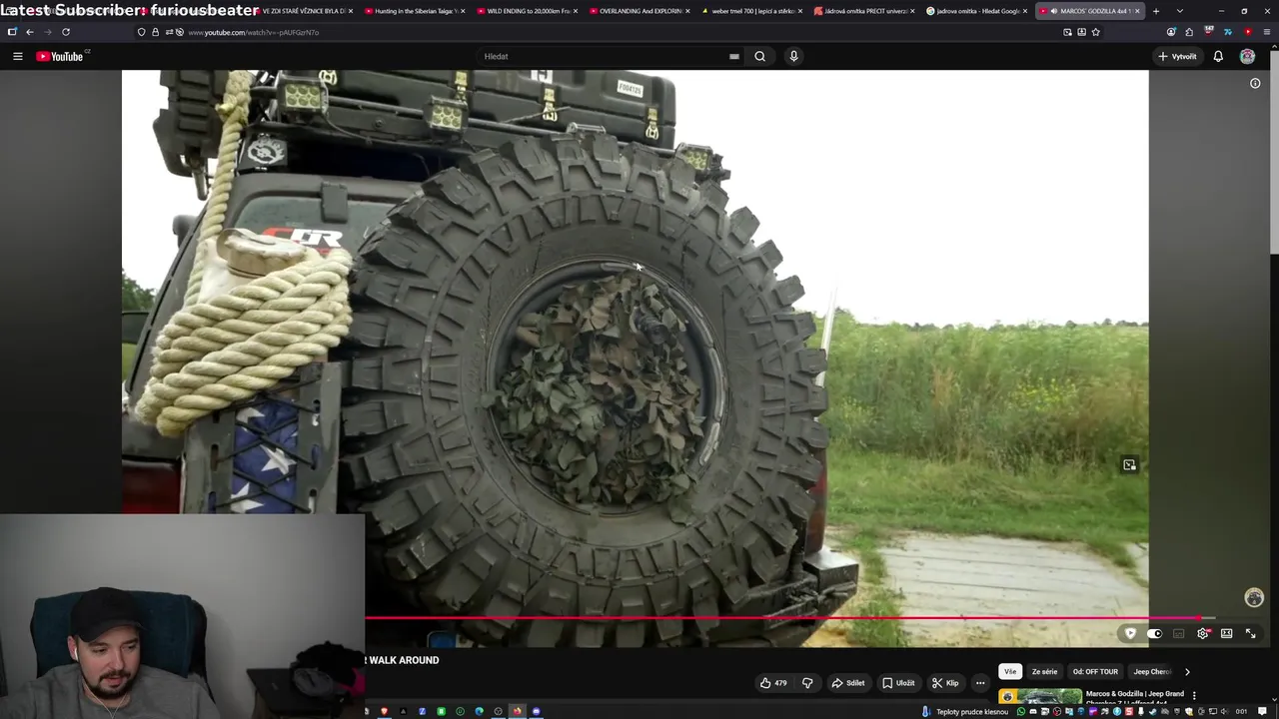Open player settings gear
The image size is (1279, 719).
(x=1203, y=633)
